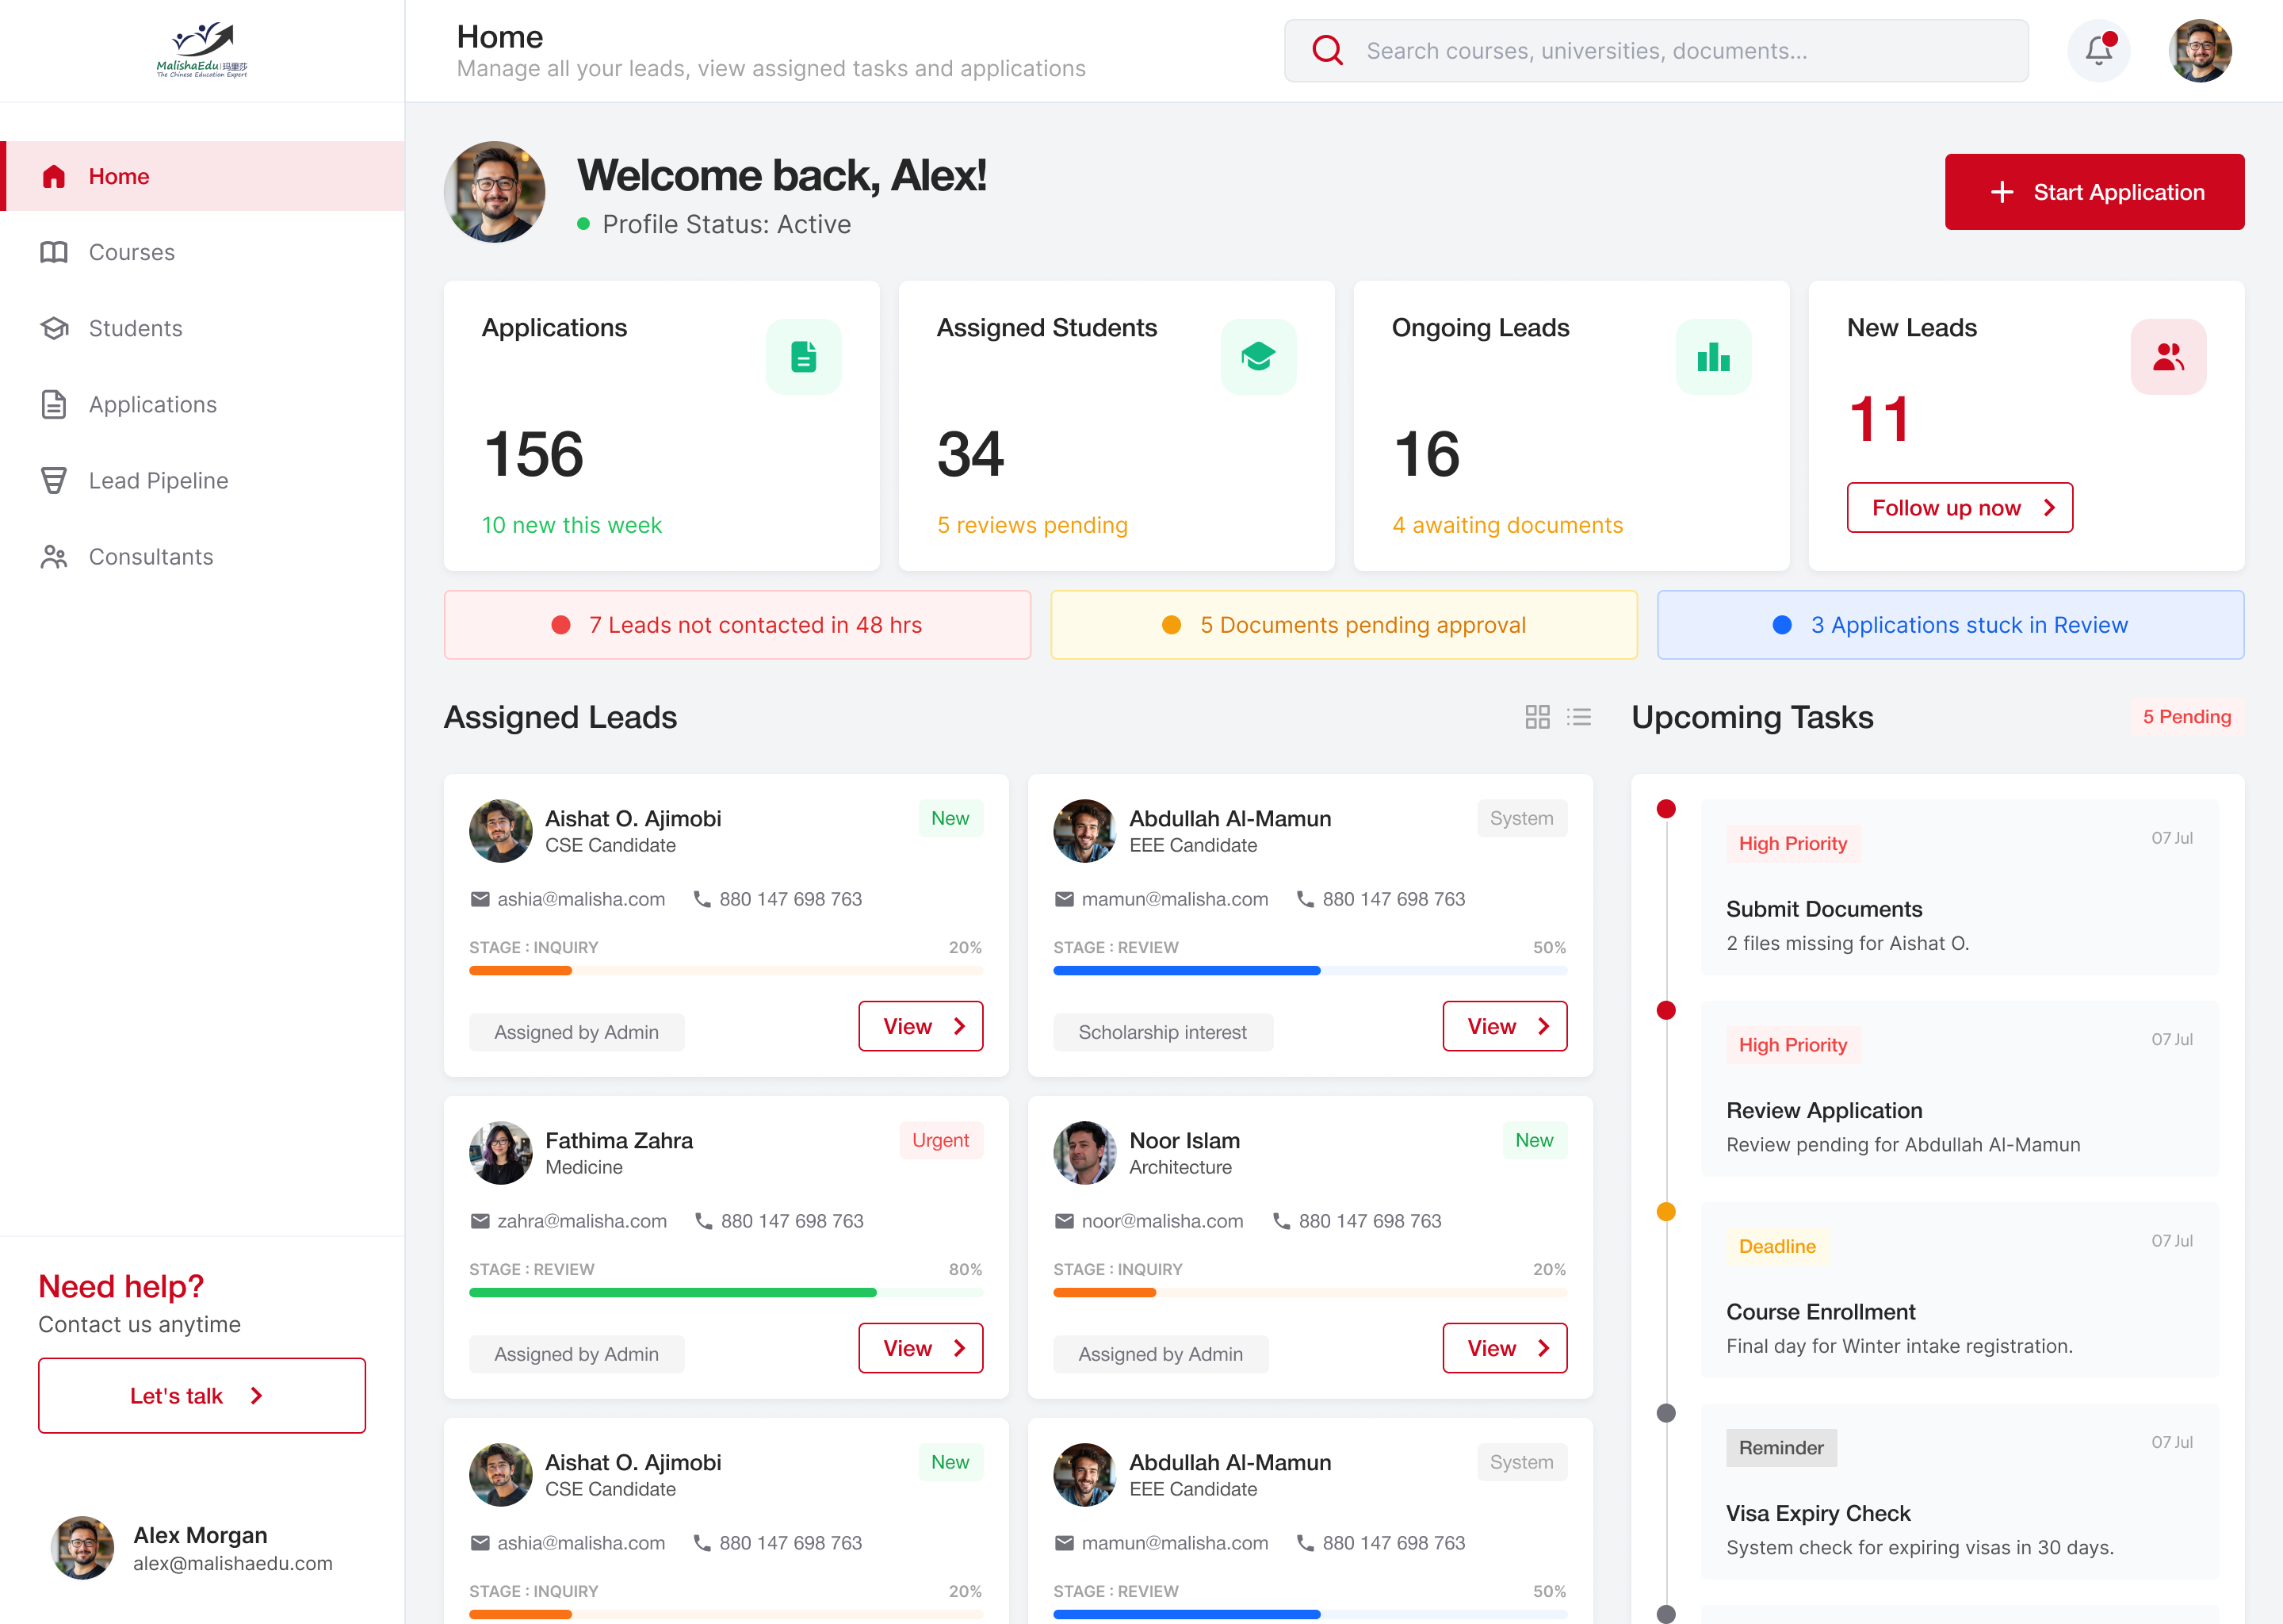Screen dimensions: 2283x1624
Task: Click the New Leads people icon
Action: (x=2167, y=356)
